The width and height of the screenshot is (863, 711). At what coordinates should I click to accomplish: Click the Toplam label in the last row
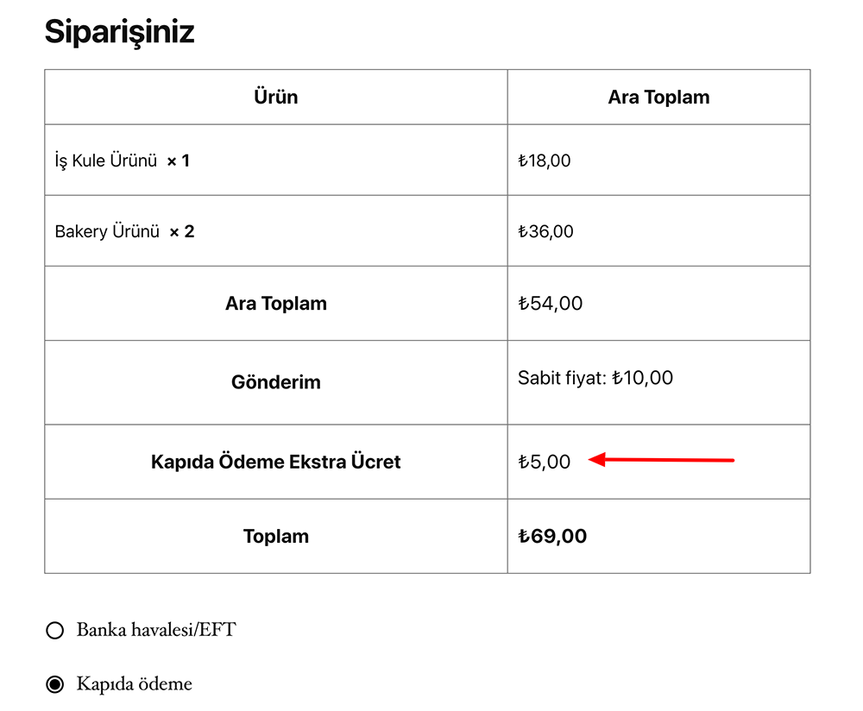(276, 536)
